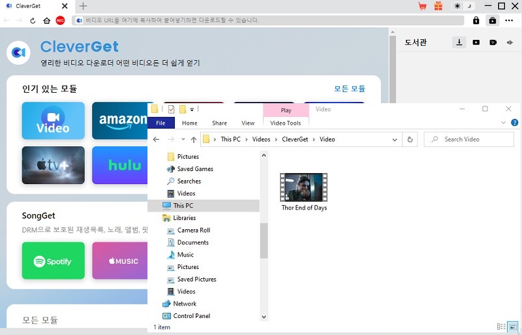Switch to details view in Explorer status bar
Screen dimensions: 522x335
(x=501, y=327)
